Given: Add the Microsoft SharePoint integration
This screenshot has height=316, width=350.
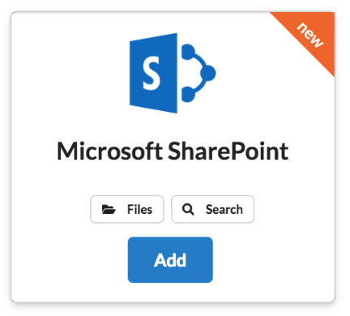Looking at the screenshot, I should click(170, 260).
